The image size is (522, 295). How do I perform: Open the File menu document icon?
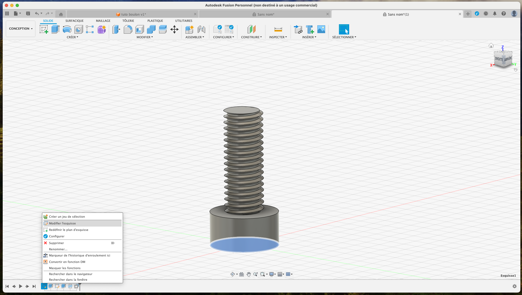[16, 13]
